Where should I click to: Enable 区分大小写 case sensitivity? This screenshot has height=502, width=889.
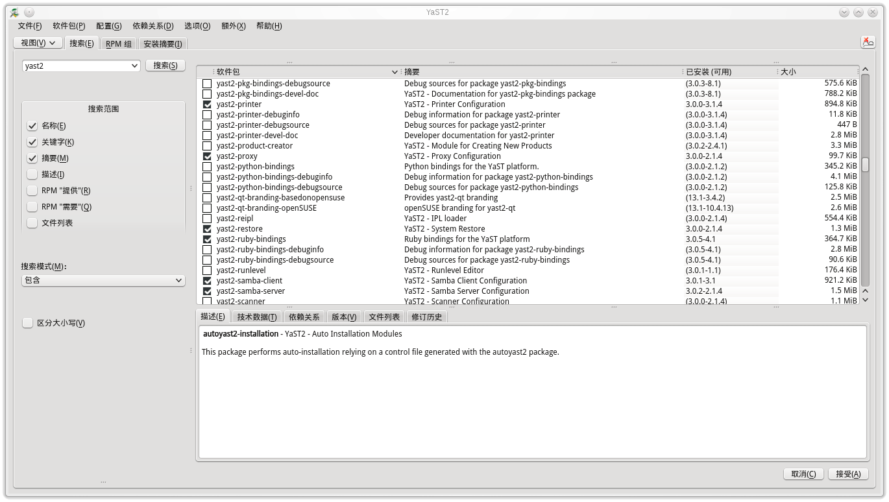coord(27,323)
